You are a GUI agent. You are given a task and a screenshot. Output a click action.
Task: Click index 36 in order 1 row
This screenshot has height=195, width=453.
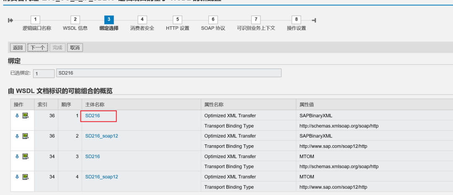click(52, 116)
